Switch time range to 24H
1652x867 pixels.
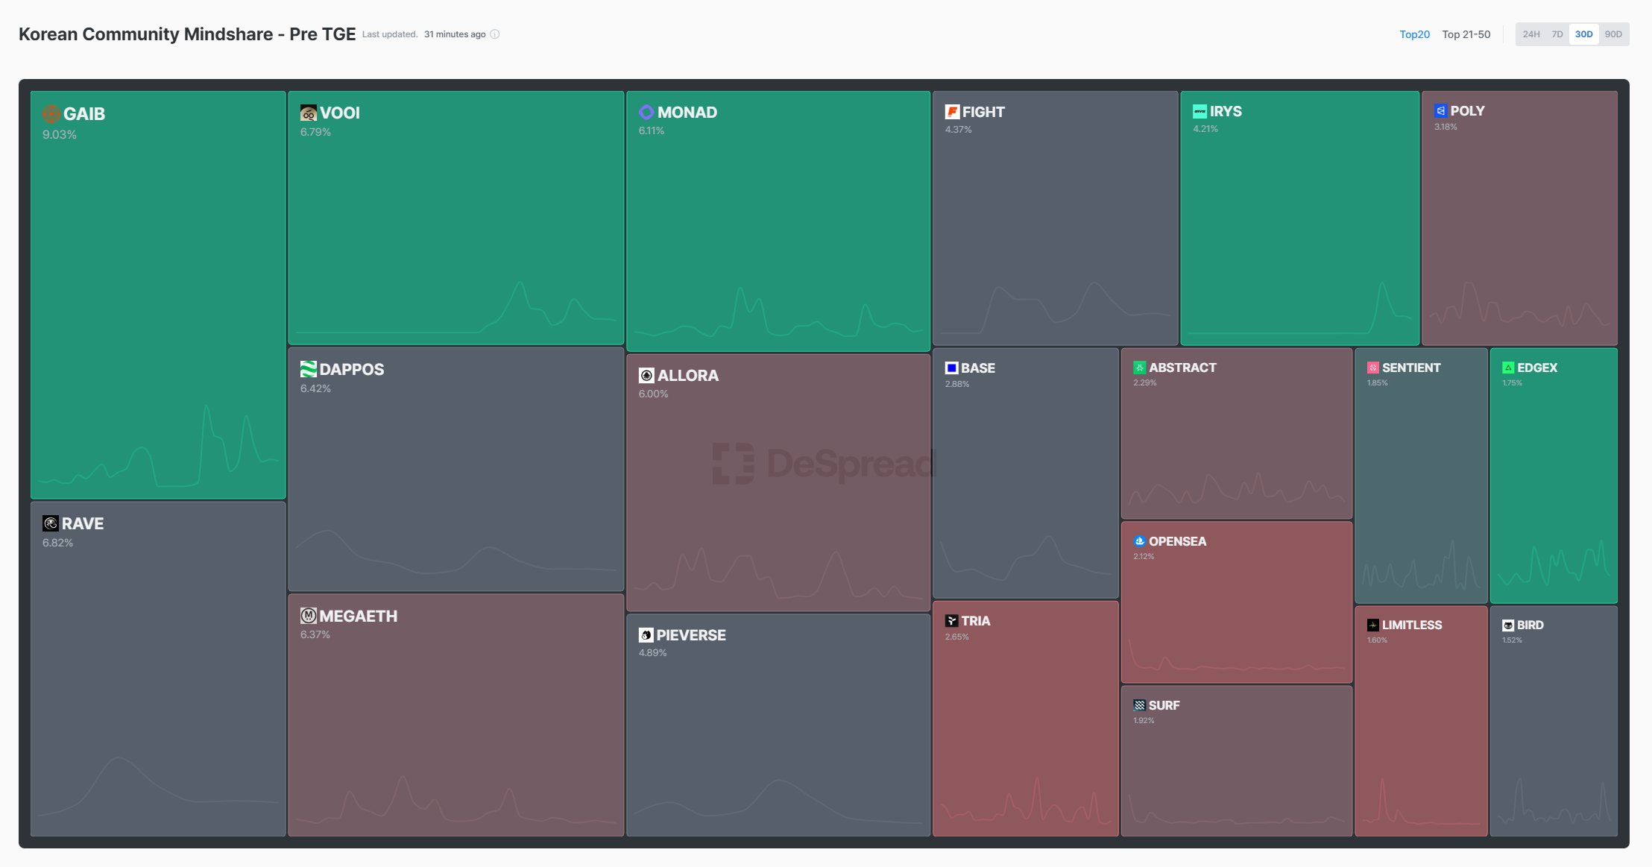tap(1531, 34)
